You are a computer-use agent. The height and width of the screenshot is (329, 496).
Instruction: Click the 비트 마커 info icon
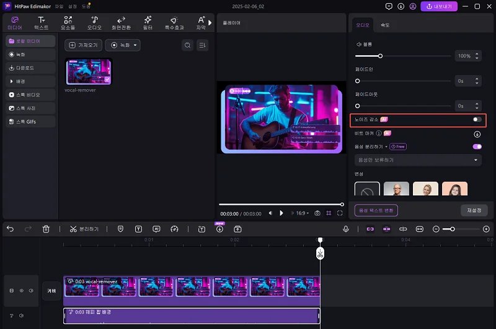[379, 134]
